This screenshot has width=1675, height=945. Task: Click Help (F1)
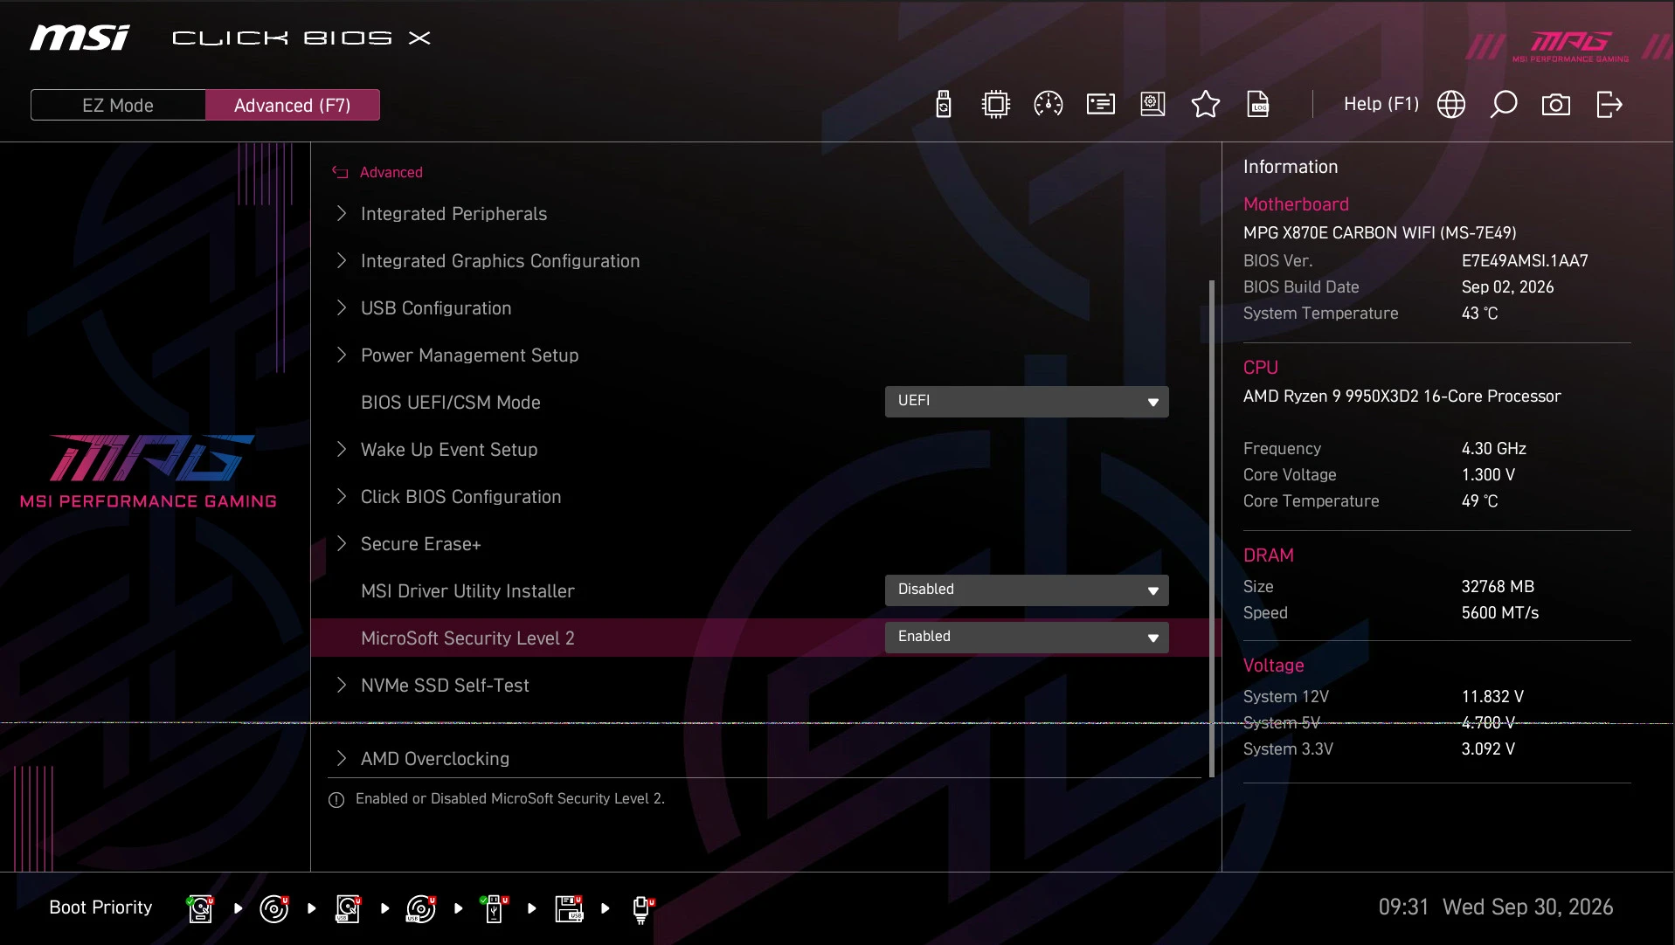click(1381, 104)
